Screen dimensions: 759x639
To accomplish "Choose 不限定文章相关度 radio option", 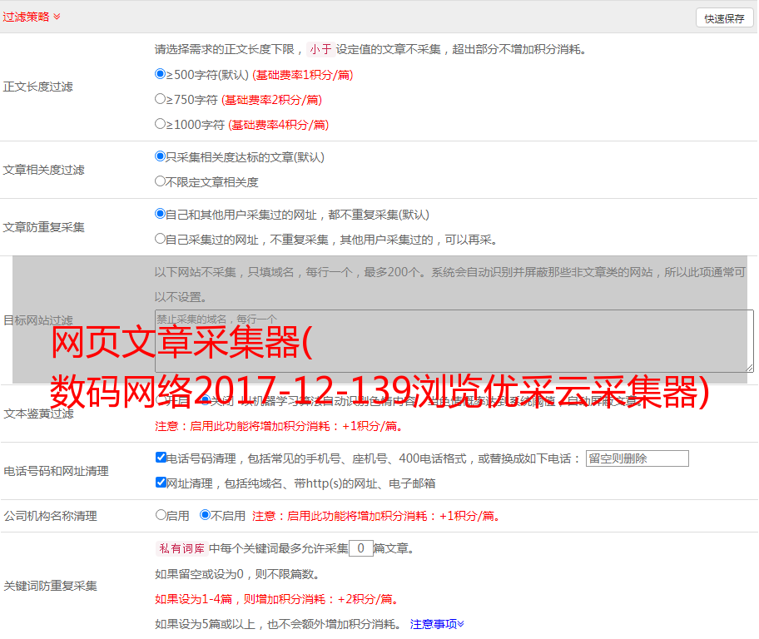I will [x=160, y=181].
